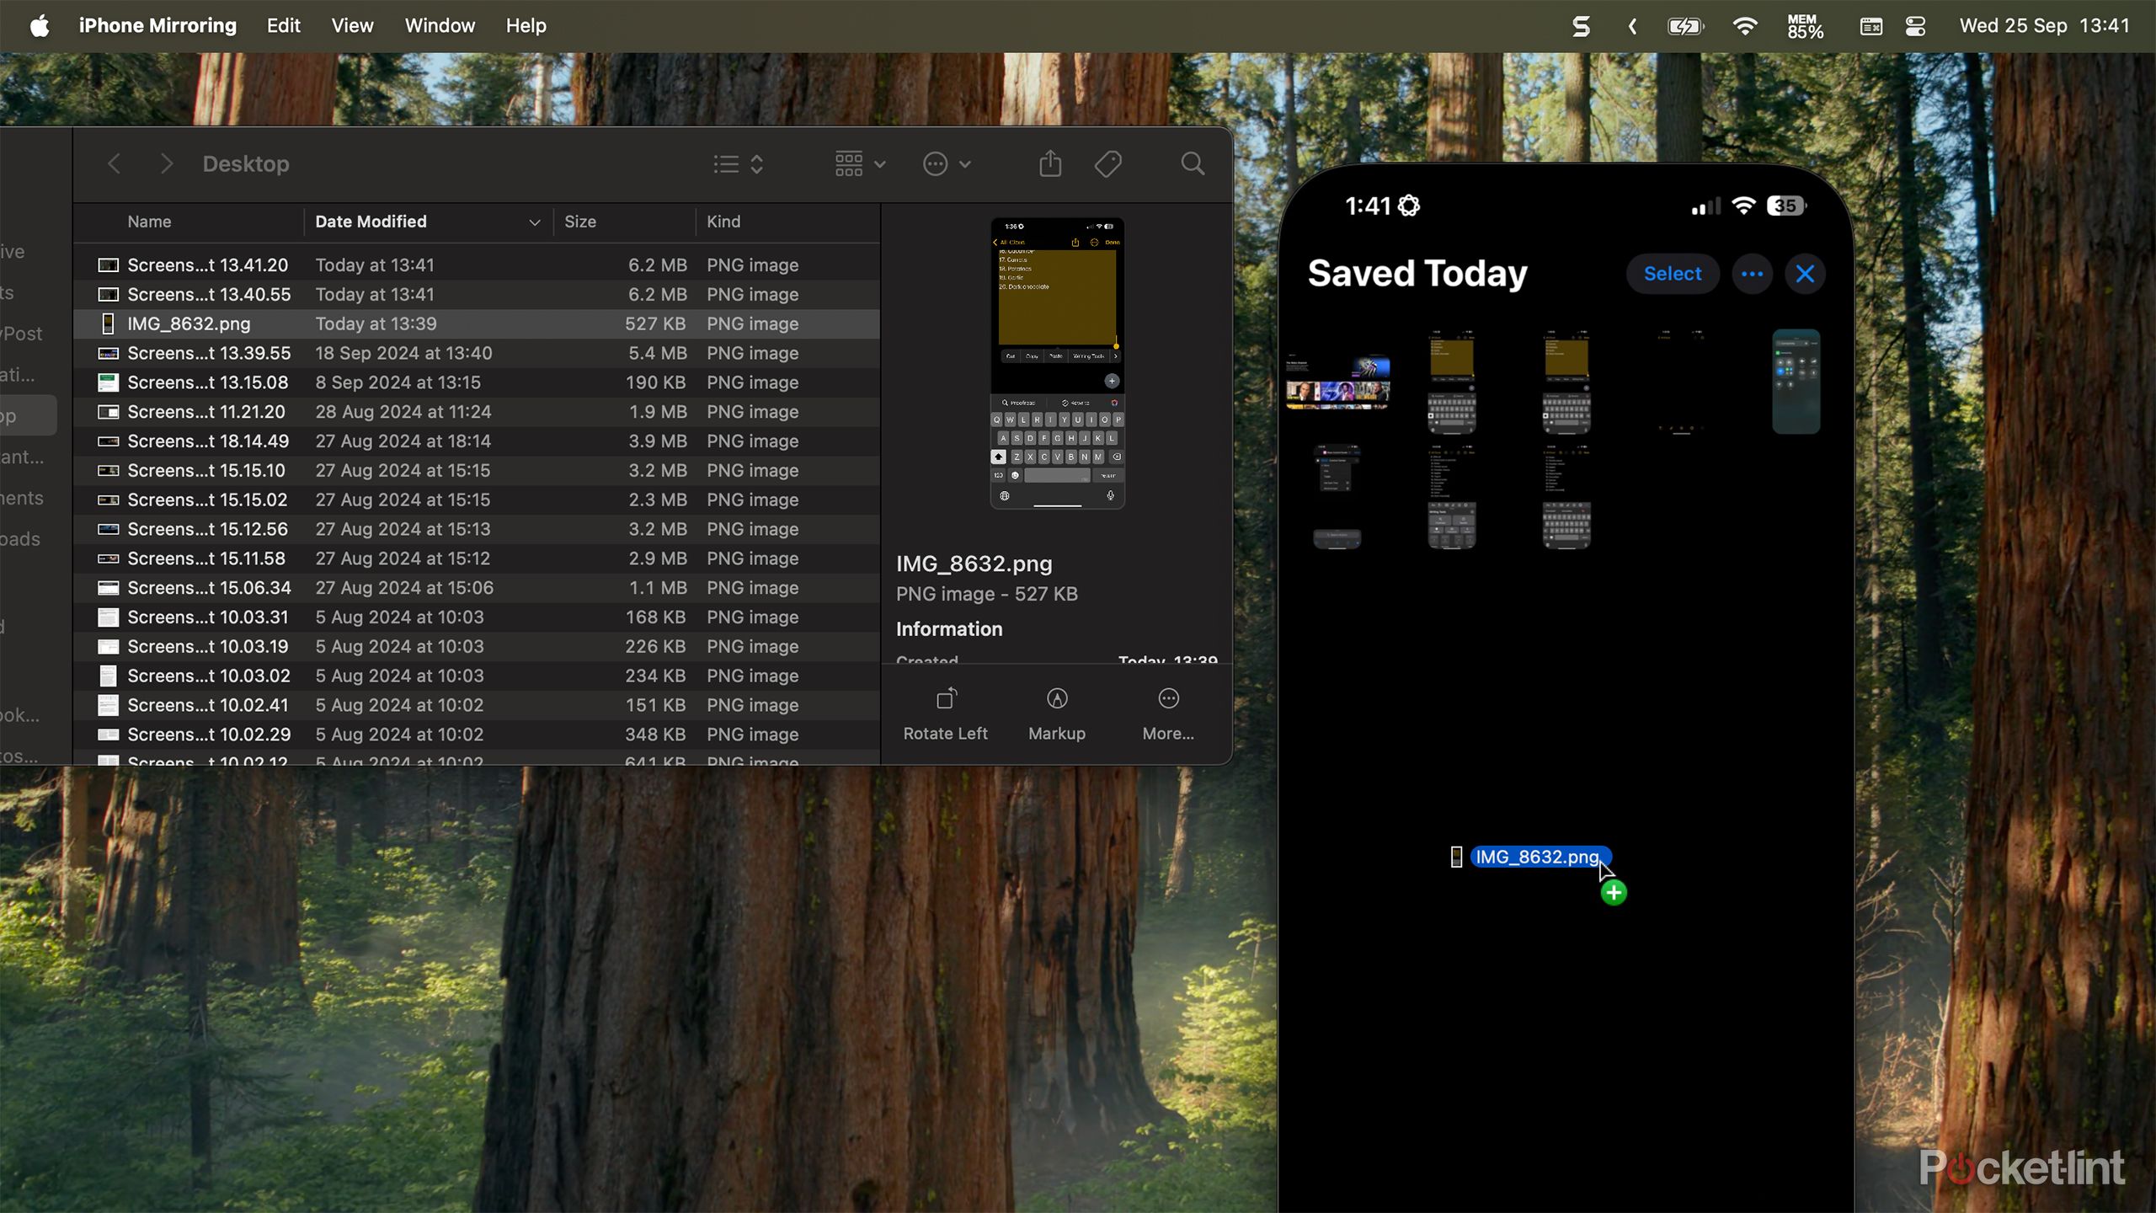Open Finder search magnifier
Image resolution: width=2156 pixels, height=1213 pixels.
(1192, 163)
